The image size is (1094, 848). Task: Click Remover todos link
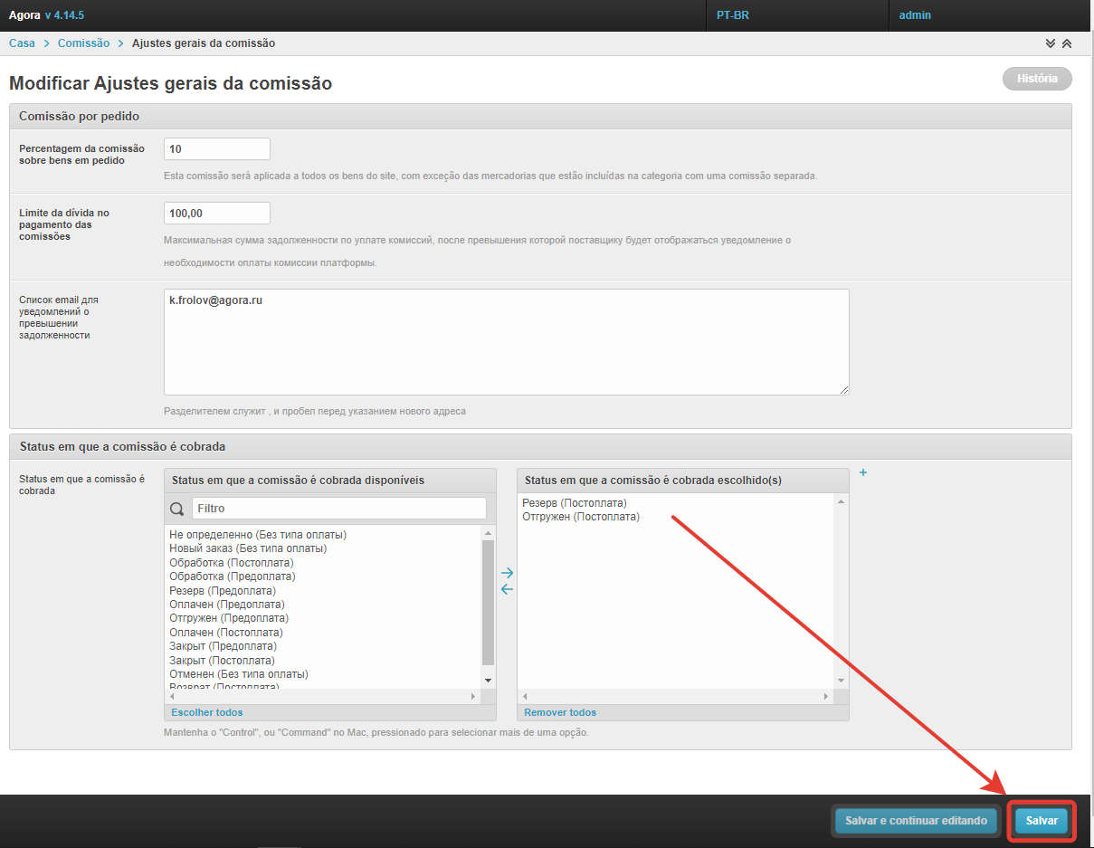(560, 712)
